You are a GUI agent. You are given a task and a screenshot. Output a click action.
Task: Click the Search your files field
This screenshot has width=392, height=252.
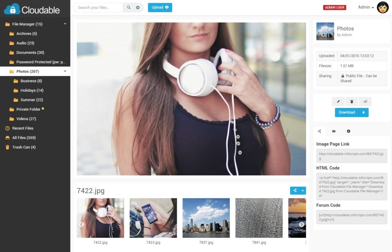(x=98, y=7)
